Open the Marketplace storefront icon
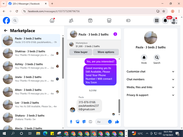Image resolution: width=183 pixels, height=137 pixels. pos(109,20)
